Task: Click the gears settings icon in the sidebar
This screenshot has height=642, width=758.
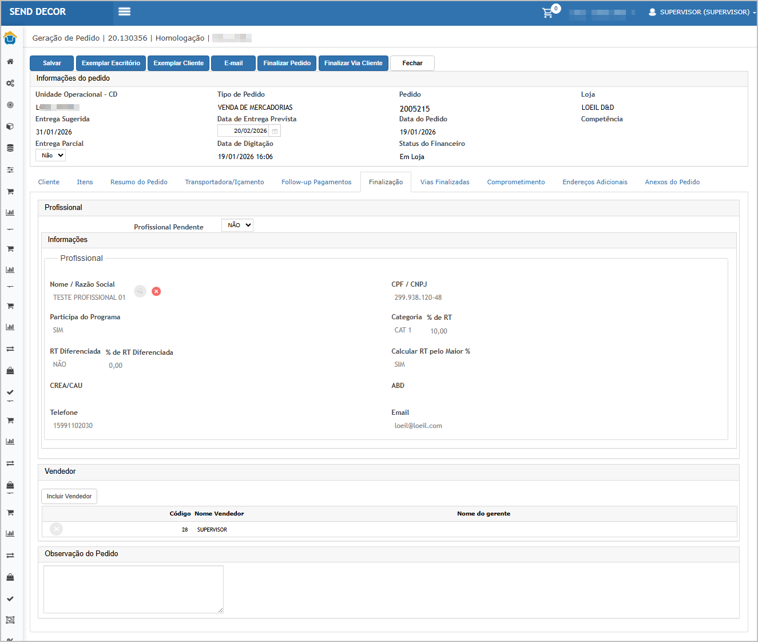Action: pyautogui.click(x=10, y=84)
